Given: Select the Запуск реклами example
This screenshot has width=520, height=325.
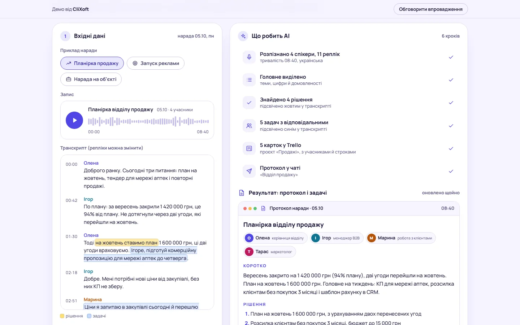Looking at the screenshot, I should tap(156, 63).
